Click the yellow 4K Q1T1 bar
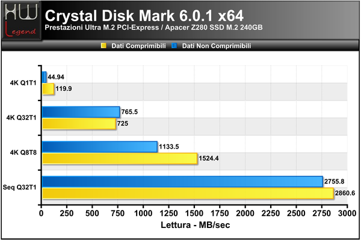The width and height of the screenshot is (361, 240). click(x=48, y=89)
